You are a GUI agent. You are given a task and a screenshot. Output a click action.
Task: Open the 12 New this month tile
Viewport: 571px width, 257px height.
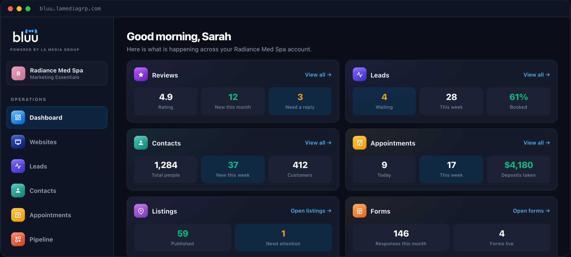(x=233, y=101)
